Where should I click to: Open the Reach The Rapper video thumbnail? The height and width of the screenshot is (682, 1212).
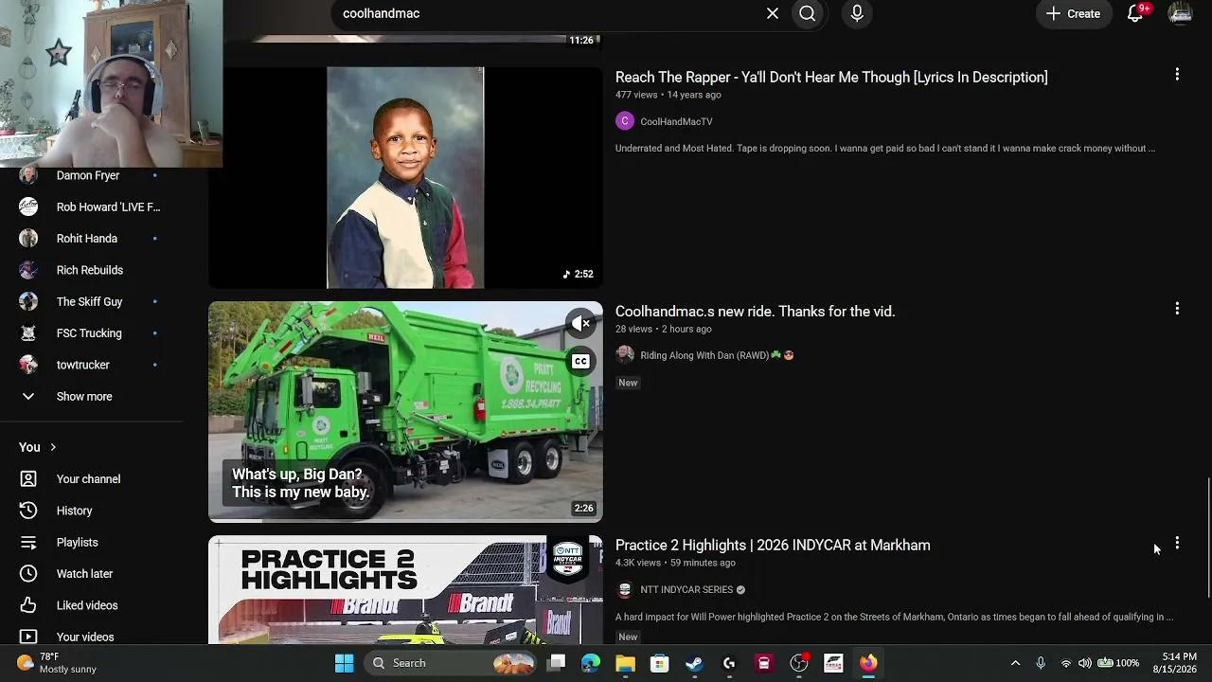[x=405, y=177]
